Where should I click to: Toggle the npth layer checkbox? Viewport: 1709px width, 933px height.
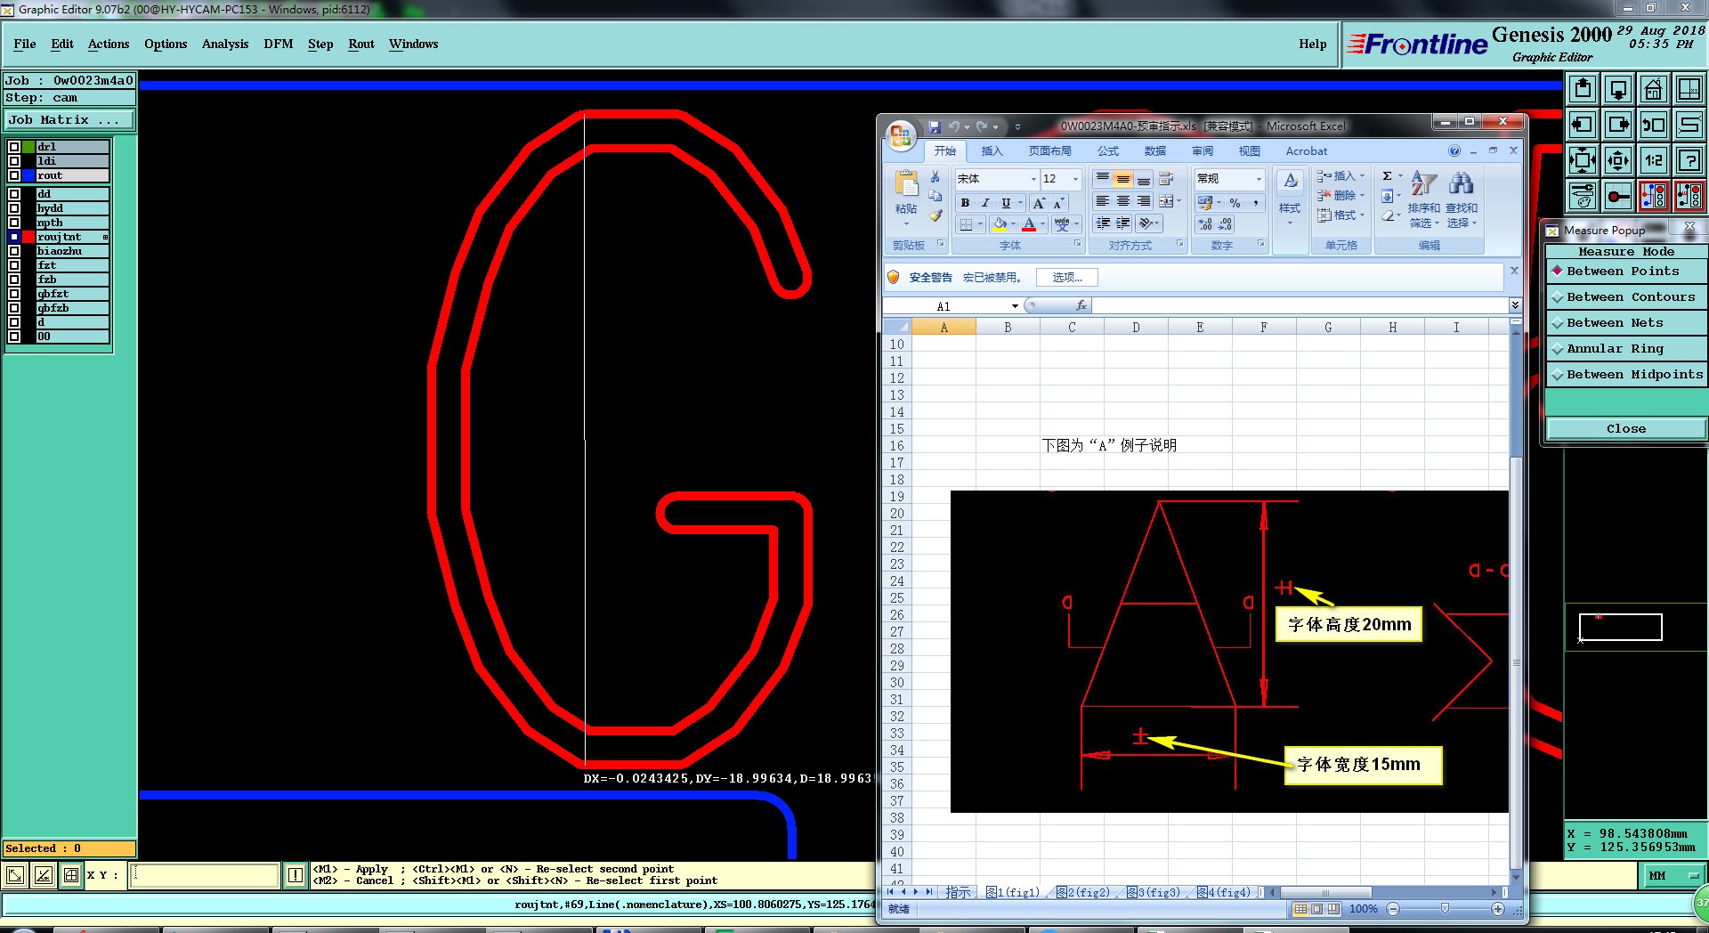coord(14,223)
